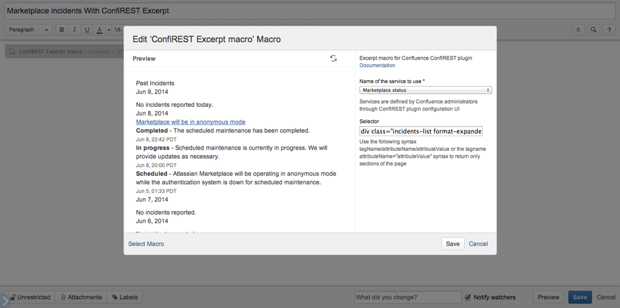
Task: Open the Documentation link
Action: coord(377,65)
